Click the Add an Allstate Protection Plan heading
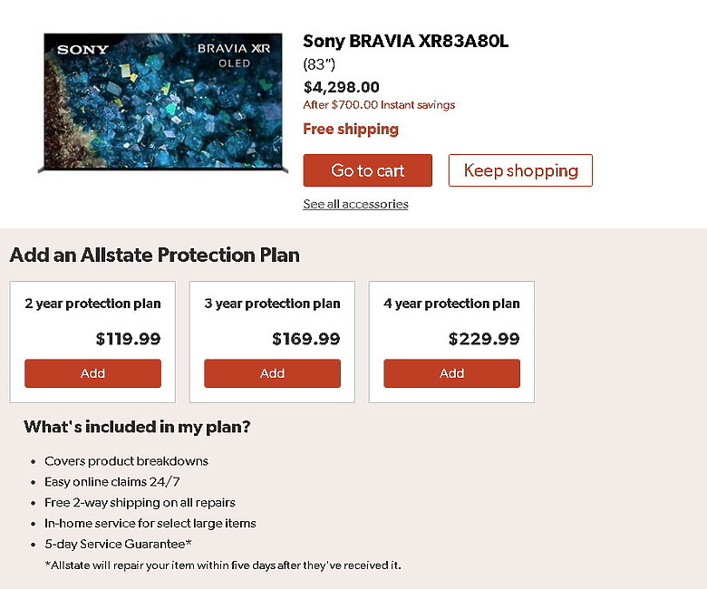Image resolution: width=707 pixels, height=589 pixels. [155, 255]
